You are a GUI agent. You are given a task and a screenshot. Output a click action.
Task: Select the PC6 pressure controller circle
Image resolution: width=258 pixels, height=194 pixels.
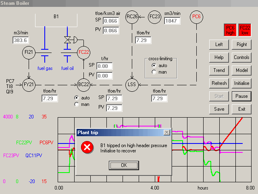pyautogui.click(x=196, y=17)
